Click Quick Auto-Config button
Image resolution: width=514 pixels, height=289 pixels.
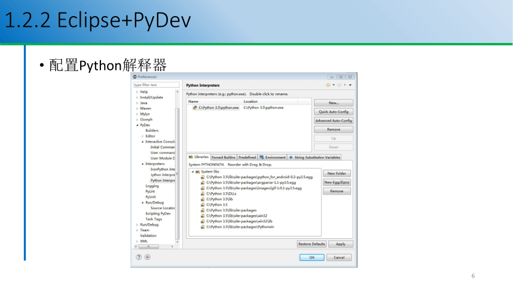(334, 112)
